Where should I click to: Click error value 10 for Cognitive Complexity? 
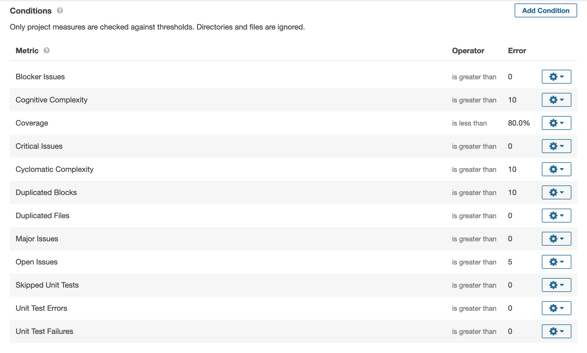click(512, 100)
